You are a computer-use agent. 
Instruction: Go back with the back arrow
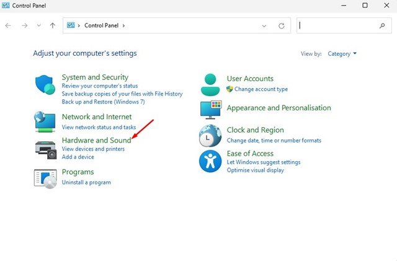8,25
